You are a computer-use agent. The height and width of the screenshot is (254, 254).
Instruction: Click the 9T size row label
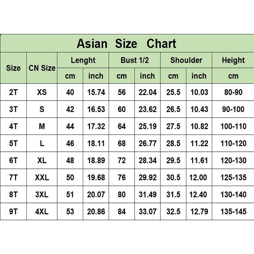tap(13, 211)
